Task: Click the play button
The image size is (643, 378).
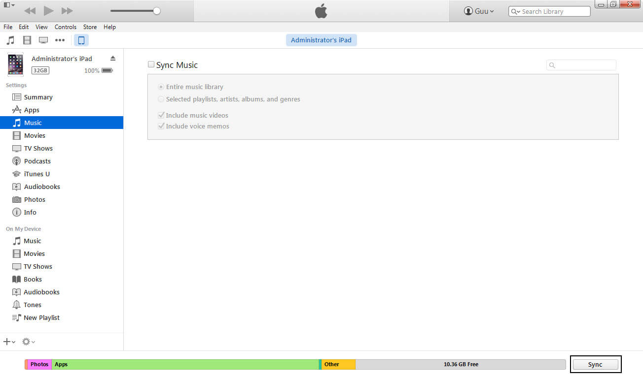Action: [x=48, y=10]
